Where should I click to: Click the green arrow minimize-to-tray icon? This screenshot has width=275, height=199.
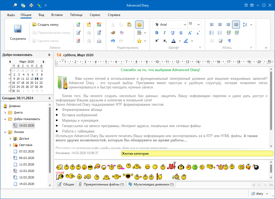(x=39, y=5)
